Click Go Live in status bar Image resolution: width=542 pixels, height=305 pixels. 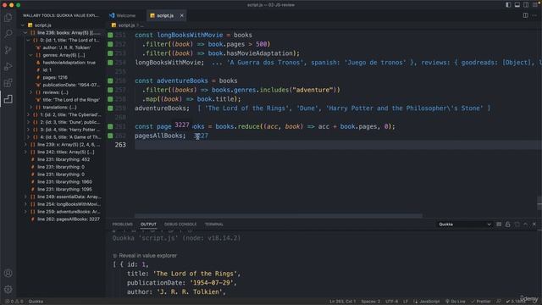coord(455,302)
